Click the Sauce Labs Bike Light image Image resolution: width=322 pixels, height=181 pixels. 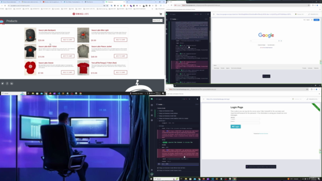coord(83,35)
